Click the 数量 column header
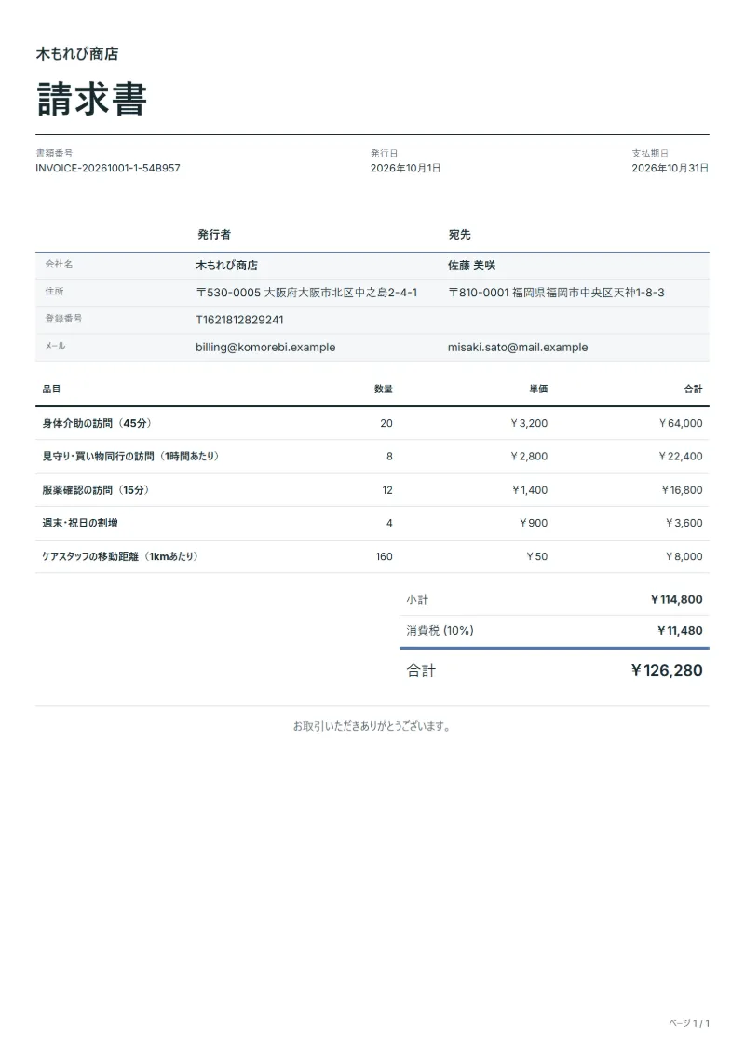 [x=384, y=390]
